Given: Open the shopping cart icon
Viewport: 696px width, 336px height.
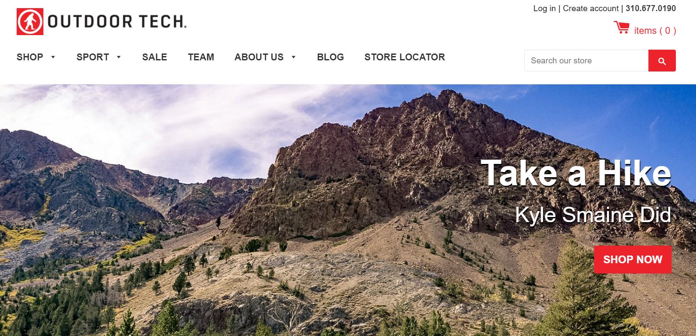Looking at the screenshot, I should (x=621, y=27).
